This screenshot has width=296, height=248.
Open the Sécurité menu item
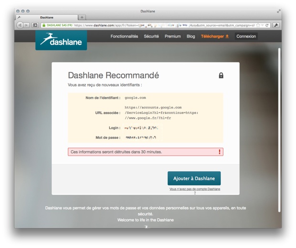[x=151, y=36]
